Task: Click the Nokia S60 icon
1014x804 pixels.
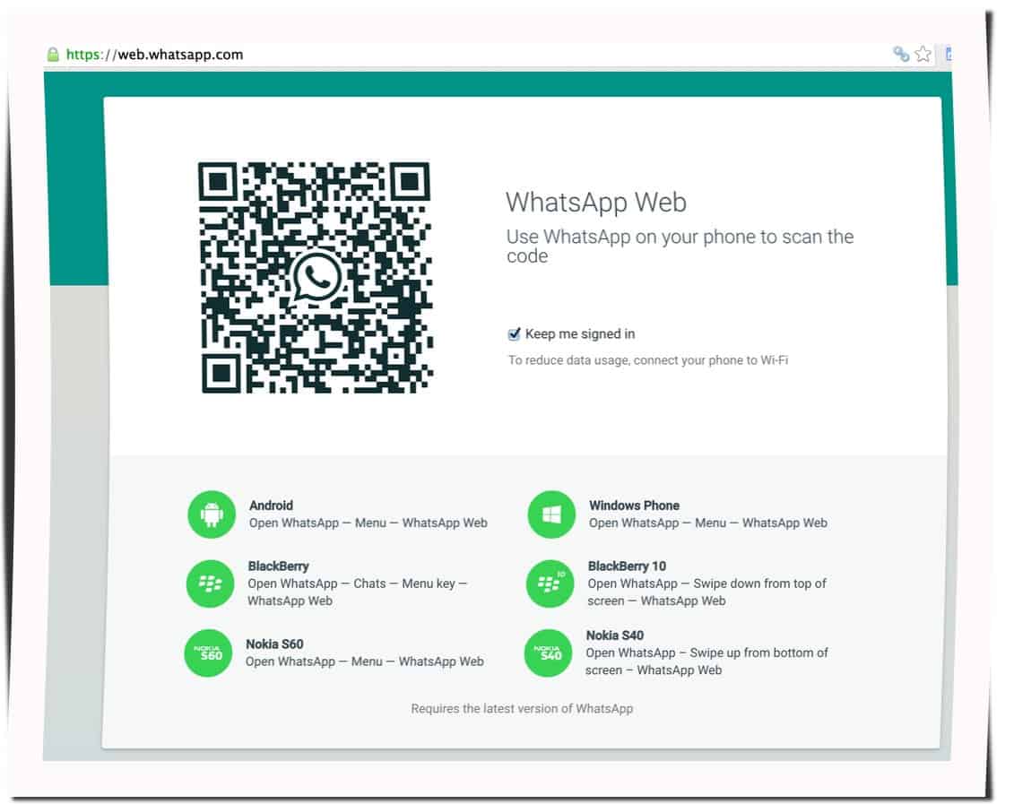Action: point(208,653)
